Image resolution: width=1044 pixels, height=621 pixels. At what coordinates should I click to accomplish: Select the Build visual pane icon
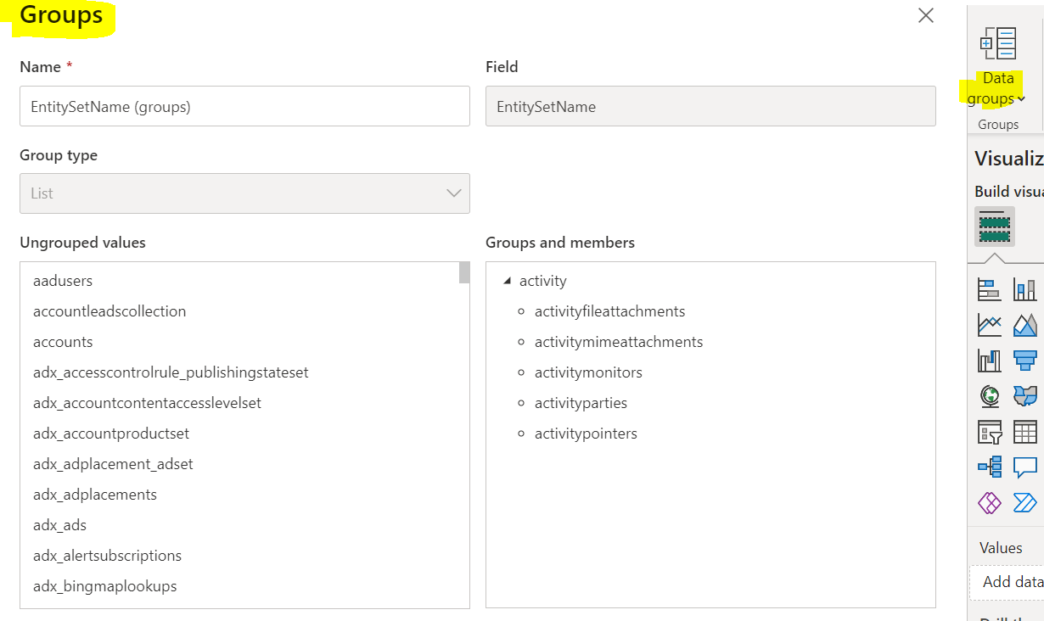995,227
